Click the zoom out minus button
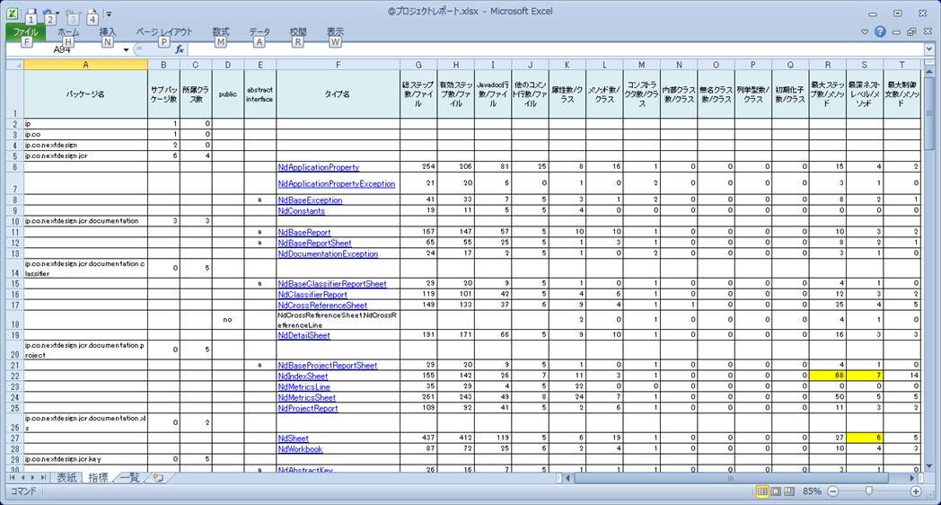Screen dimensions: 941x505 (x=833, y=492)
